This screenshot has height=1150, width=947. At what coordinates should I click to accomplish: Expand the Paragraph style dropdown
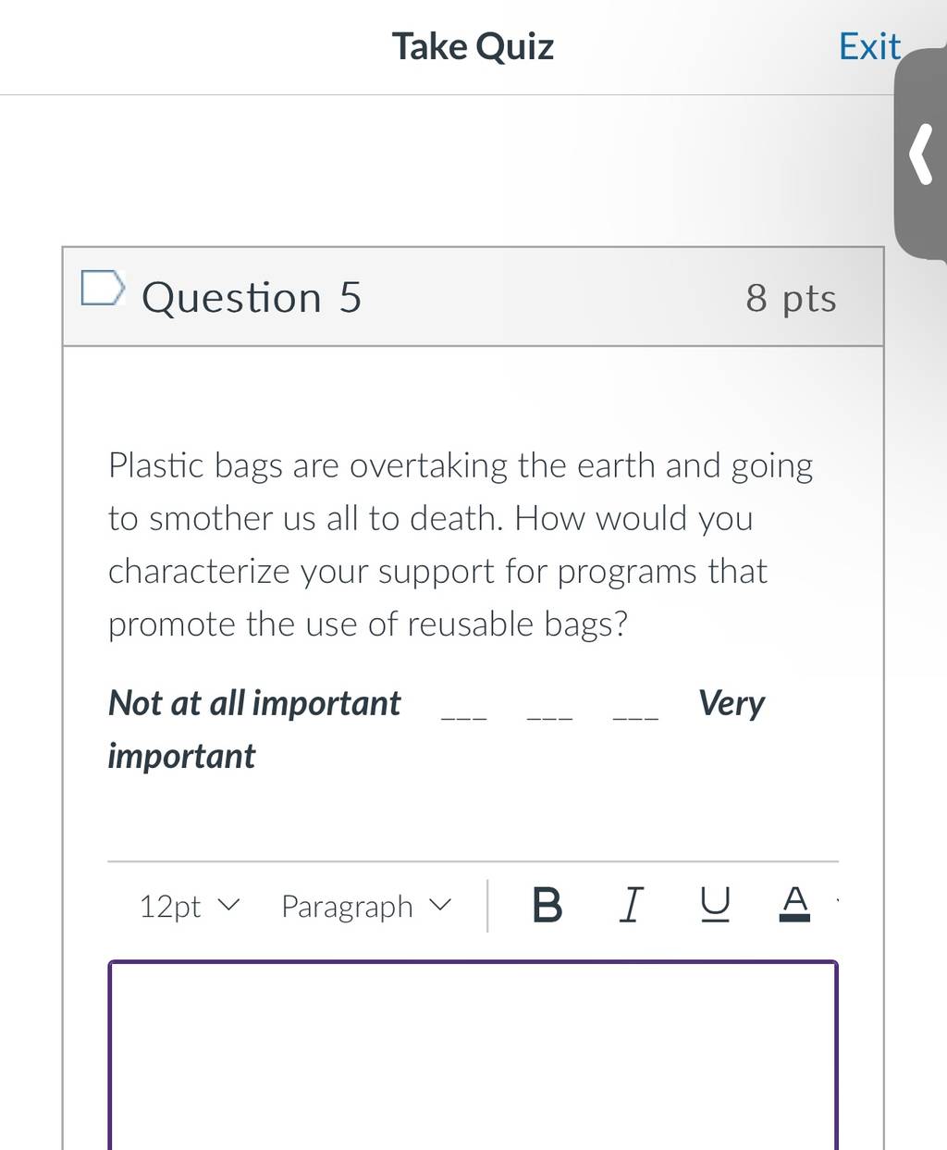[366, 907]
